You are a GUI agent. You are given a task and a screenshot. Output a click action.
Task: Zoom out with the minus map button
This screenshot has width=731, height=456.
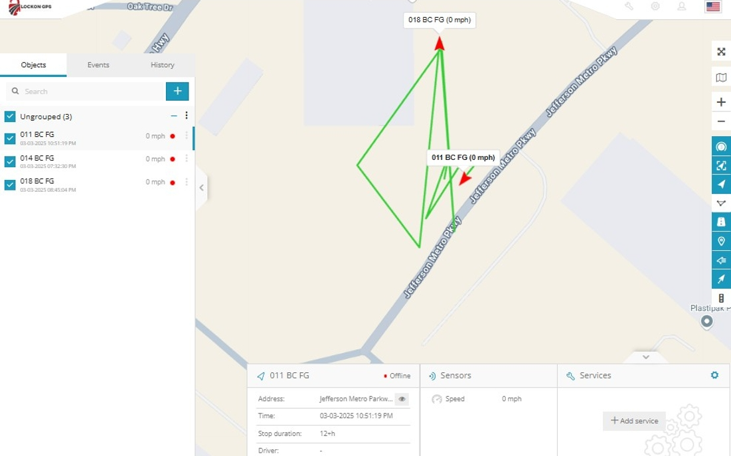coord(721,121)
